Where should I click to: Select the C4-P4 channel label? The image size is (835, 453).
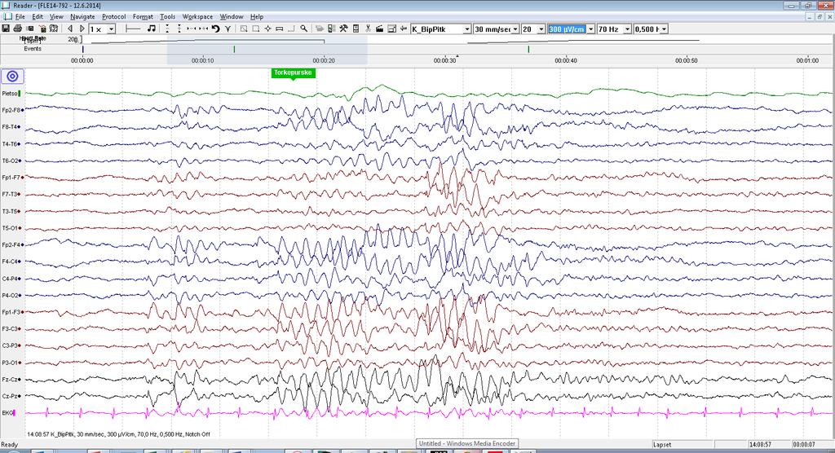tap(11, 279)
